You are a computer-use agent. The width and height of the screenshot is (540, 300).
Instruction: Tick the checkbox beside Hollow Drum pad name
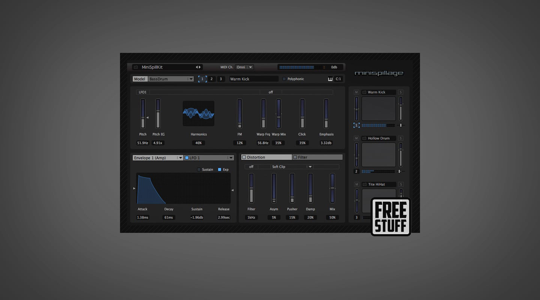(364, 138)
